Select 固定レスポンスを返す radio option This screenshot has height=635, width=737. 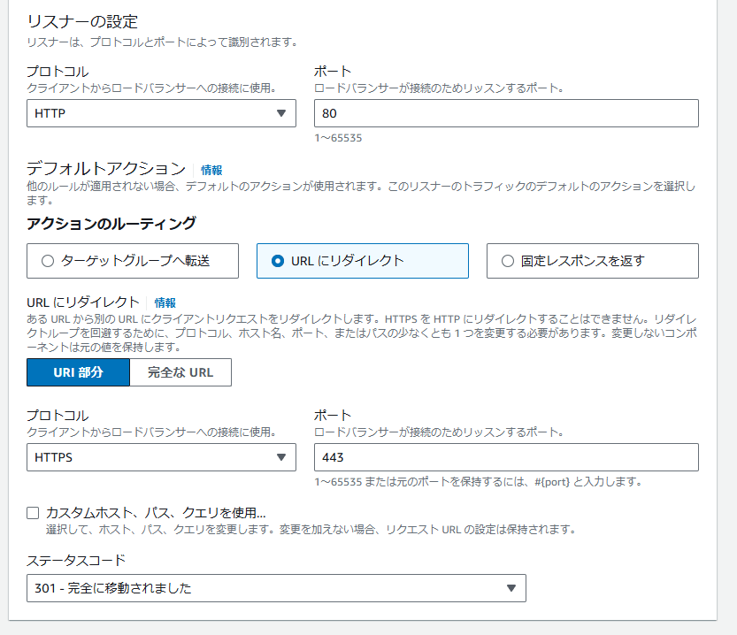pos(592,261)
